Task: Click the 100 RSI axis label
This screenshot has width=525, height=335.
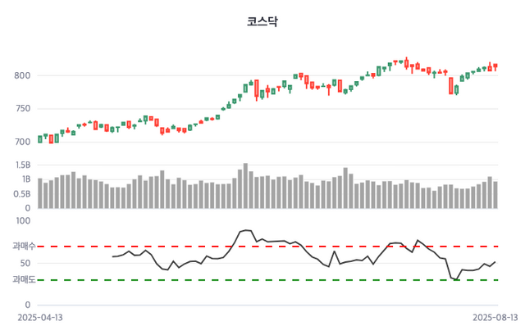Action: [23, 220]
